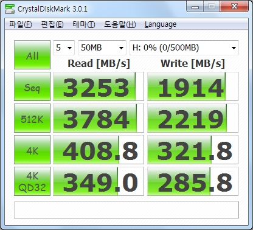Open the 테마(T) menu
The width and height of the screenshot is (253, 230).
(84, 24)
